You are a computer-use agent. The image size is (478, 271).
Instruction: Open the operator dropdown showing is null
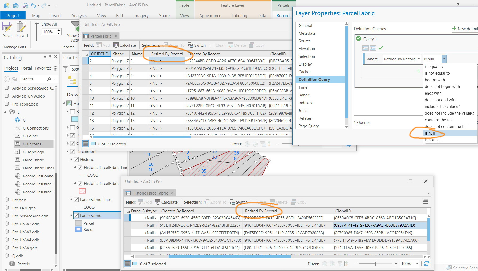pyautogui.click(x=444, y=59)
